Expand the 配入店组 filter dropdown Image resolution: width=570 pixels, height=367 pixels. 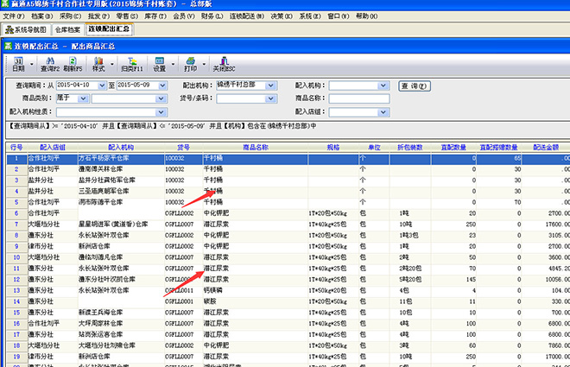point(386,111)
